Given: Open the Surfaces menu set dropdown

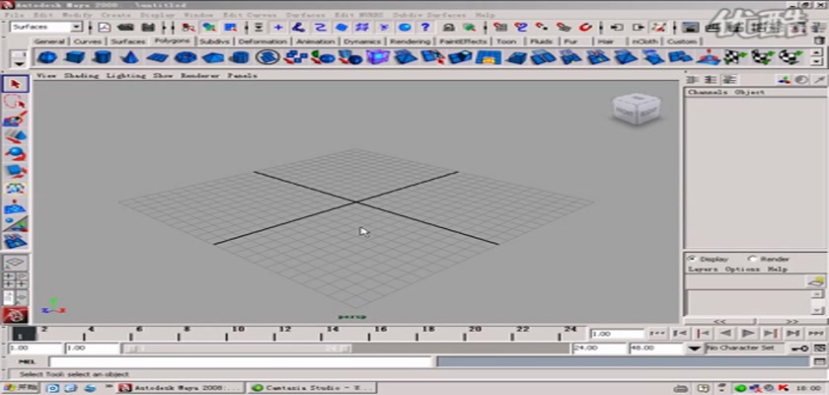Looking at the screenshot, I should (x=46, y=27).
